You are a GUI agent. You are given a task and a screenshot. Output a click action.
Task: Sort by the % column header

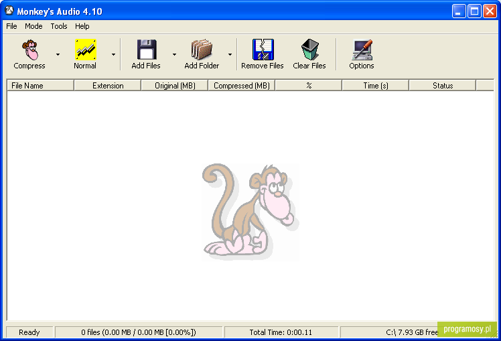[309, 86]
